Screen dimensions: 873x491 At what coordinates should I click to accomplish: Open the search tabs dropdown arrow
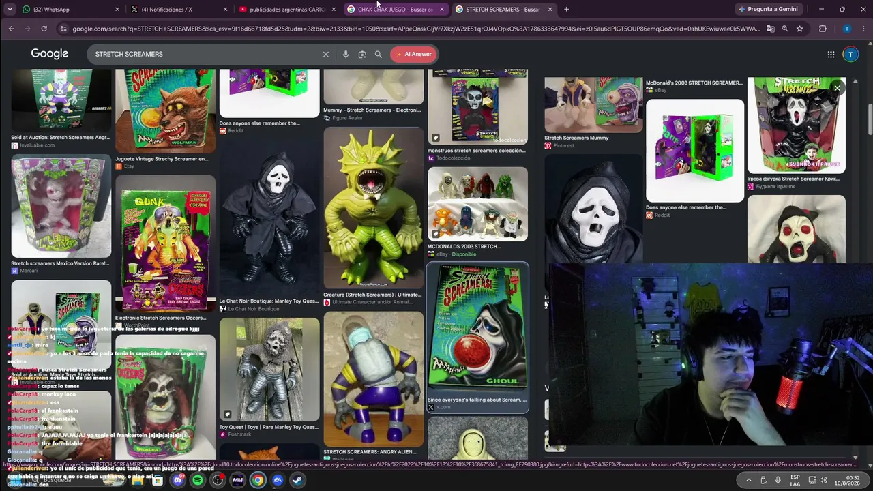pos(9,9)
